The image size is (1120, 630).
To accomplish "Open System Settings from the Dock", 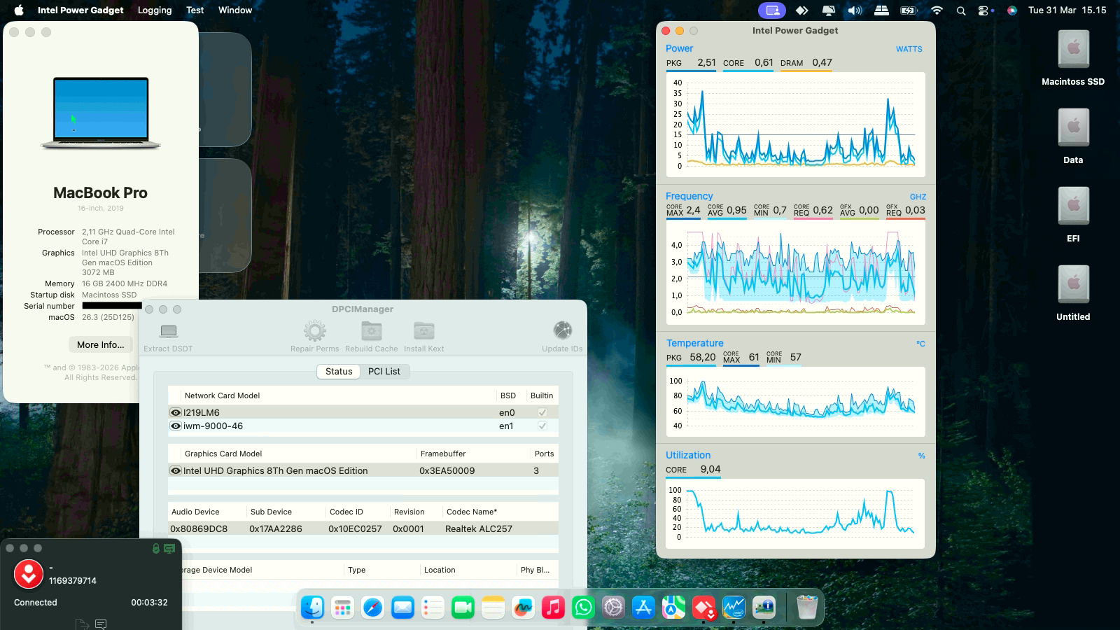I will tap(613, 608).
